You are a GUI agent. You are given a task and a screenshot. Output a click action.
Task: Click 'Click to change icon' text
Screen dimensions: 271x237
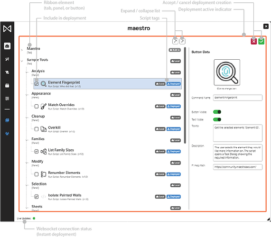click(227, 89)
